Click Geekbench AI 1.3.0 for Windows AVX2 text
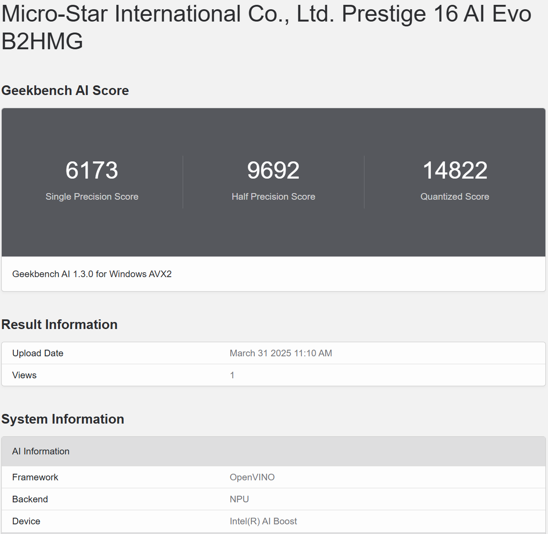 [x=92, y=274]
